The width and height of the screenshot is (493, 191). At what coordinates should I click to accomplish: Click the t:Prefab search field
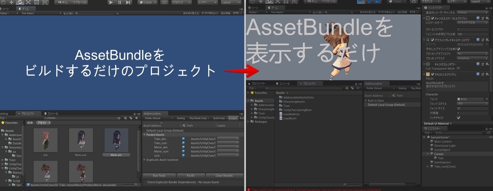[x=82, y=118]
